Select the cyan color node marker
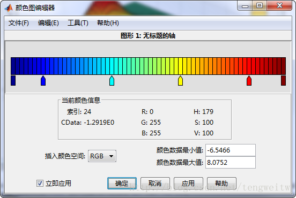Viewport: 296px width, 198px height. coord(112,81)
